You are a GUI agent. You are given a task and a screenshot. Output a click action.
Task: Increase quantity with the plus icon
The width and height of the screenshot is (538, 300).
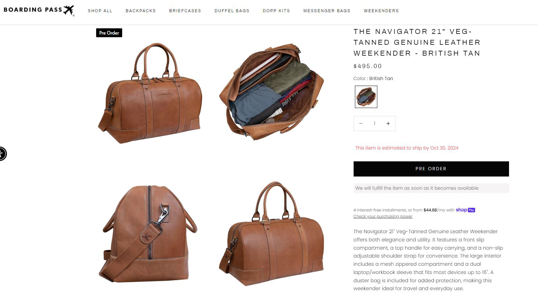coord(388,123)
